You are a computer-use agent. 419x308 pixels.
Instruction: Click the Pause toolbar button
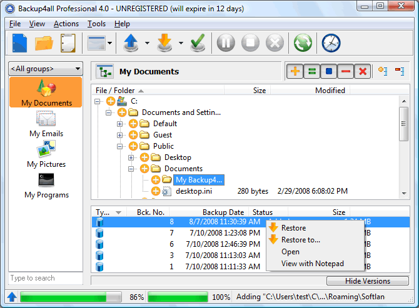pyautogui.click(x=226, y=44)
